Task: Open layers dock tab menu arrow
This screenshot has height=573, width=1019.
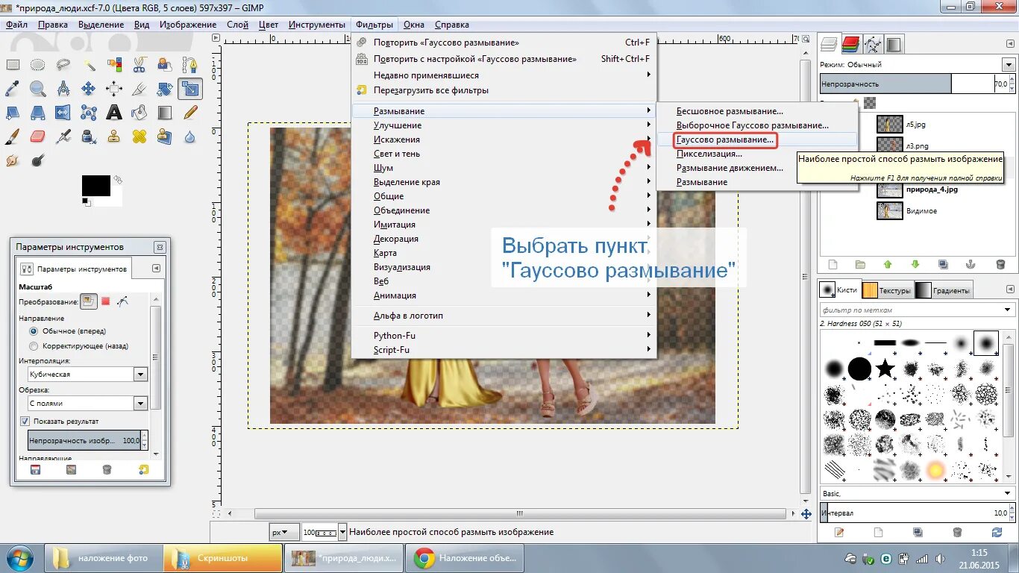Action: click(x=1009, y=44)
